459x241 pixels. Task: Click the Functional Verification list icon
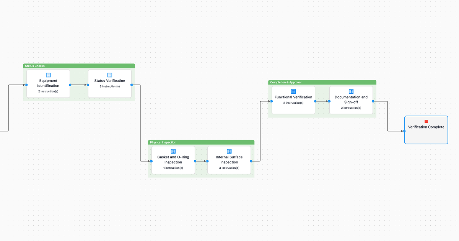(293, 91)
